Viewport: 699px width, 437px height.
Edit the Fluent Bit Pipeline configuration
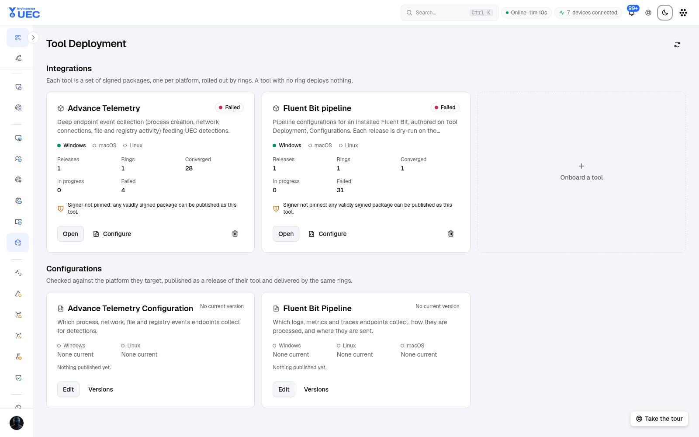pyautogui.click(x=284, y=389)
